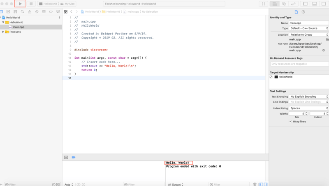Stop the running scheme with the square button
329x186 pixels.
click(31, 4)
